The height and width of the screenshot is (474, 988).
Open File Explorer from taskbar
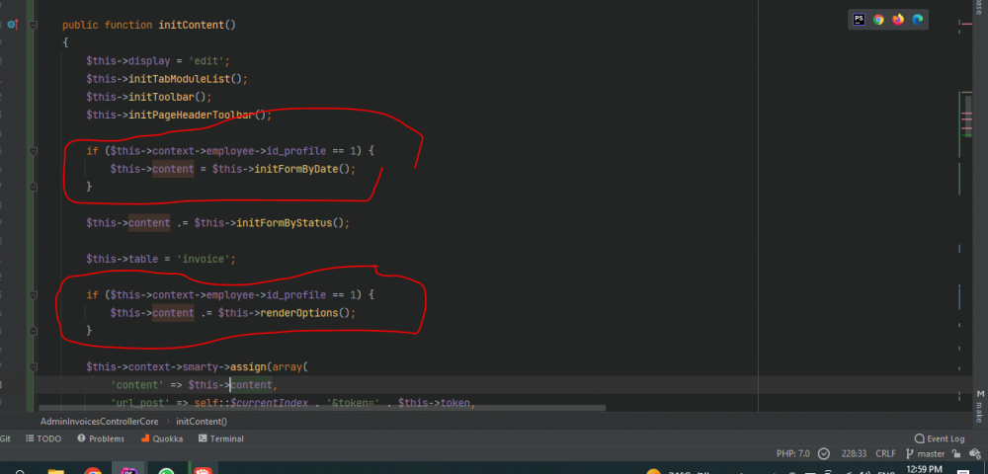click(56, 470)
